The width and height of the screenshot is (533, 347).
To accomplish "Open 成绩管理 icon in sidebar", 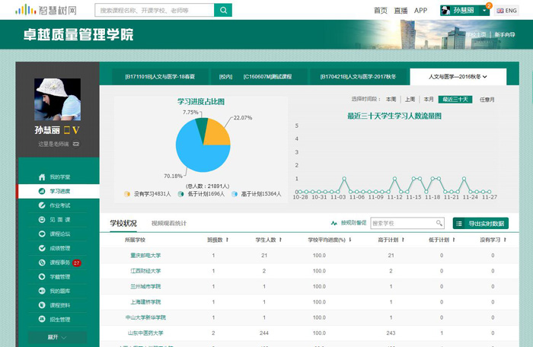I will click(x=43, y=248).
